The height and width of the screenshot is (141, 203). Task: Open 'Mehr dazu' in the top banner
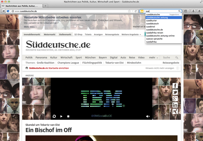tap(30, 27)
